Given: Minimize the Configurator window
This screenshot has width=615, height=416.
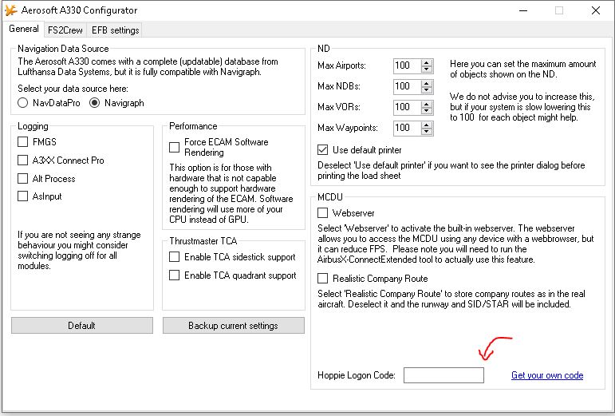Looking at the screenshot, I should [523, 10].
